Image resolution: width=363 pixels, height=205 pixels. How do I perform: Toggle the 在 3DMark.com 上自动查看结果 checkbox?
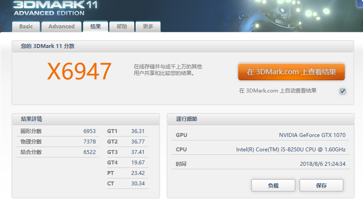point(342,91)
